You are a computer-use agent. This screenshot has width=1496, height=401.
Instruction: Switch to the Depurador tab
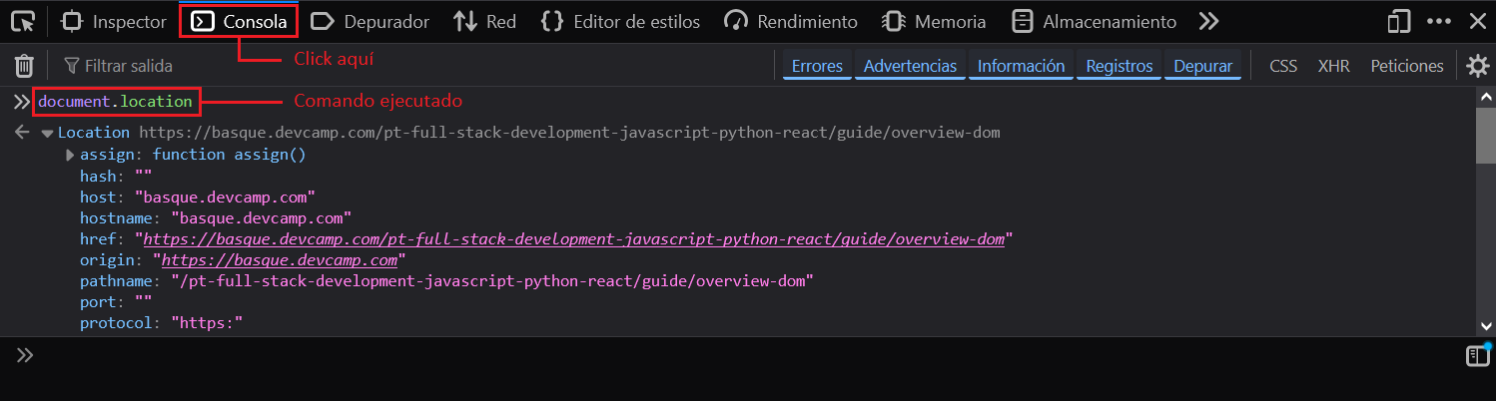[371, 21]
